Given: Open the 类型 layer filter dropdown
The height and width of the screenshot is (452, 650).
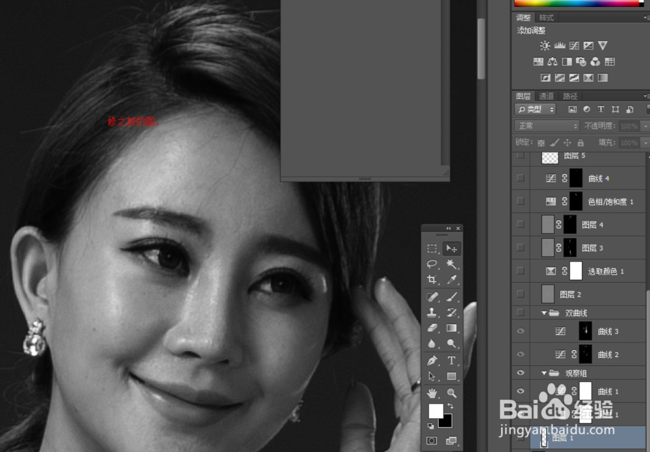Looking at the screenshot, I should pos(536,109).
